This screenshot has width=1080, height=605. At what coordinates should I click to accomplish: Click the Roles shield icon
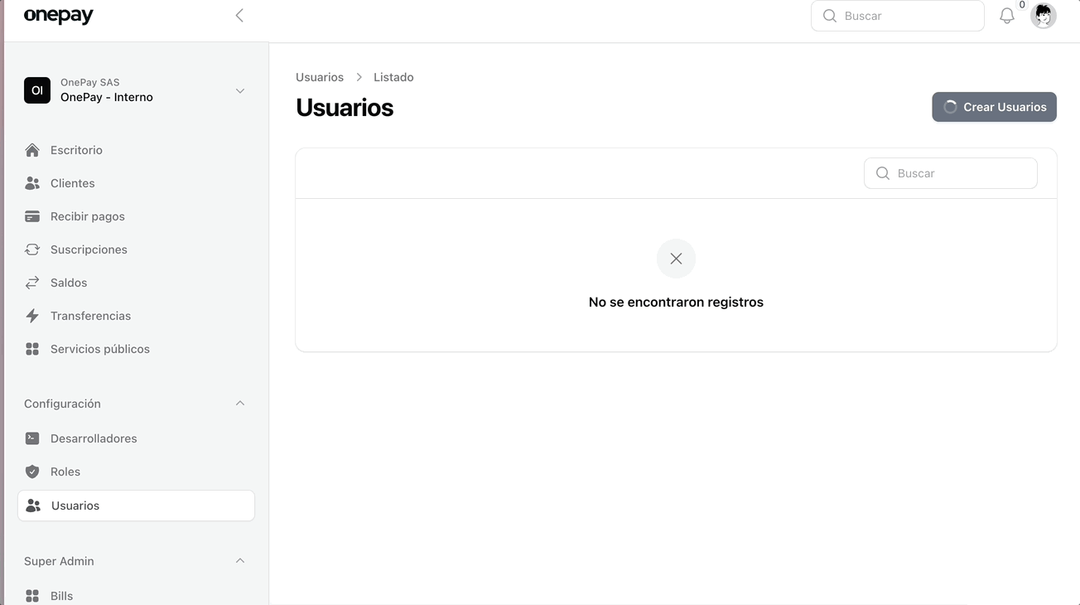click(32, 472)
